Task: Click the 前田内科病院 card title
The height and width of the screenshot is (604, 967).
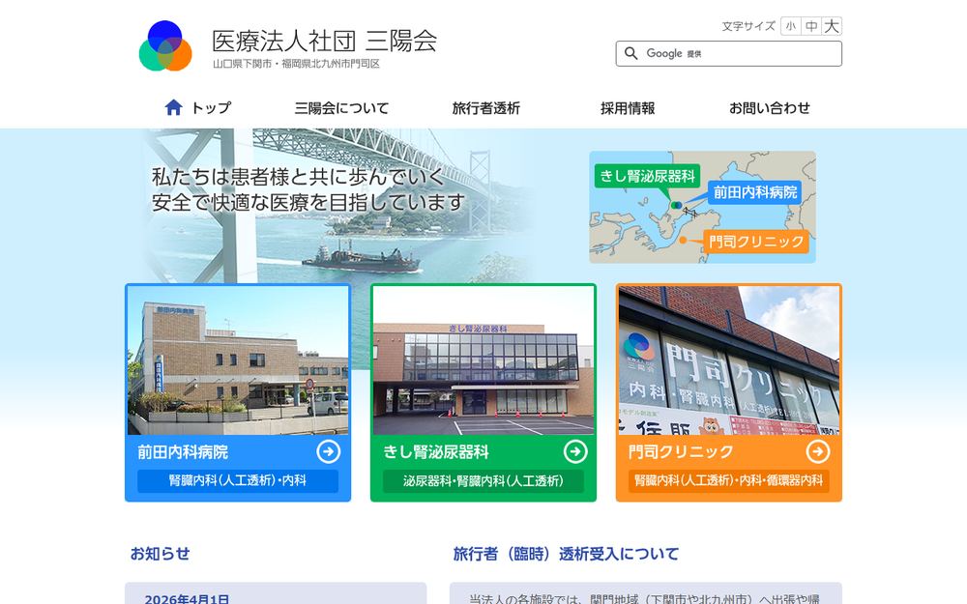Action: pyautogui.click(x=183, y=452)
